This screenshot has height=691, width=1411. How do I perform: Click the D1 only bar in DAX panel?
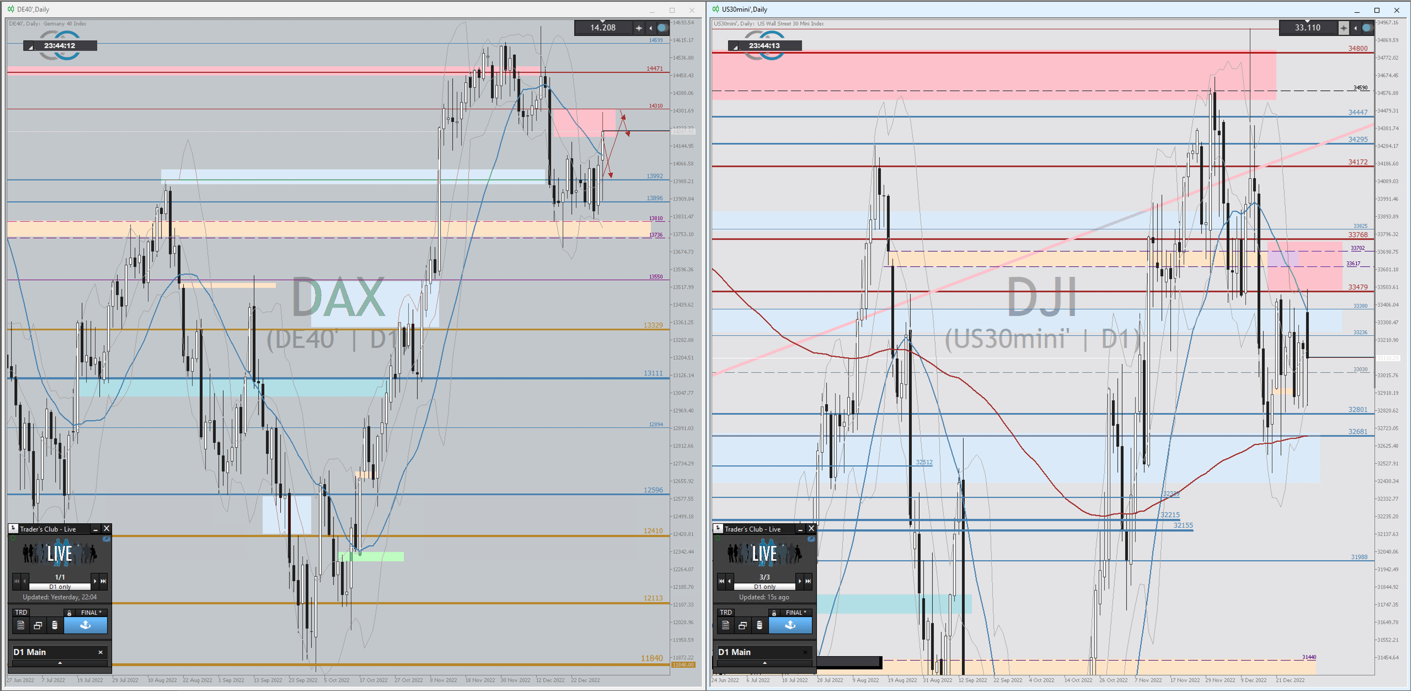[x=60, y=587]
